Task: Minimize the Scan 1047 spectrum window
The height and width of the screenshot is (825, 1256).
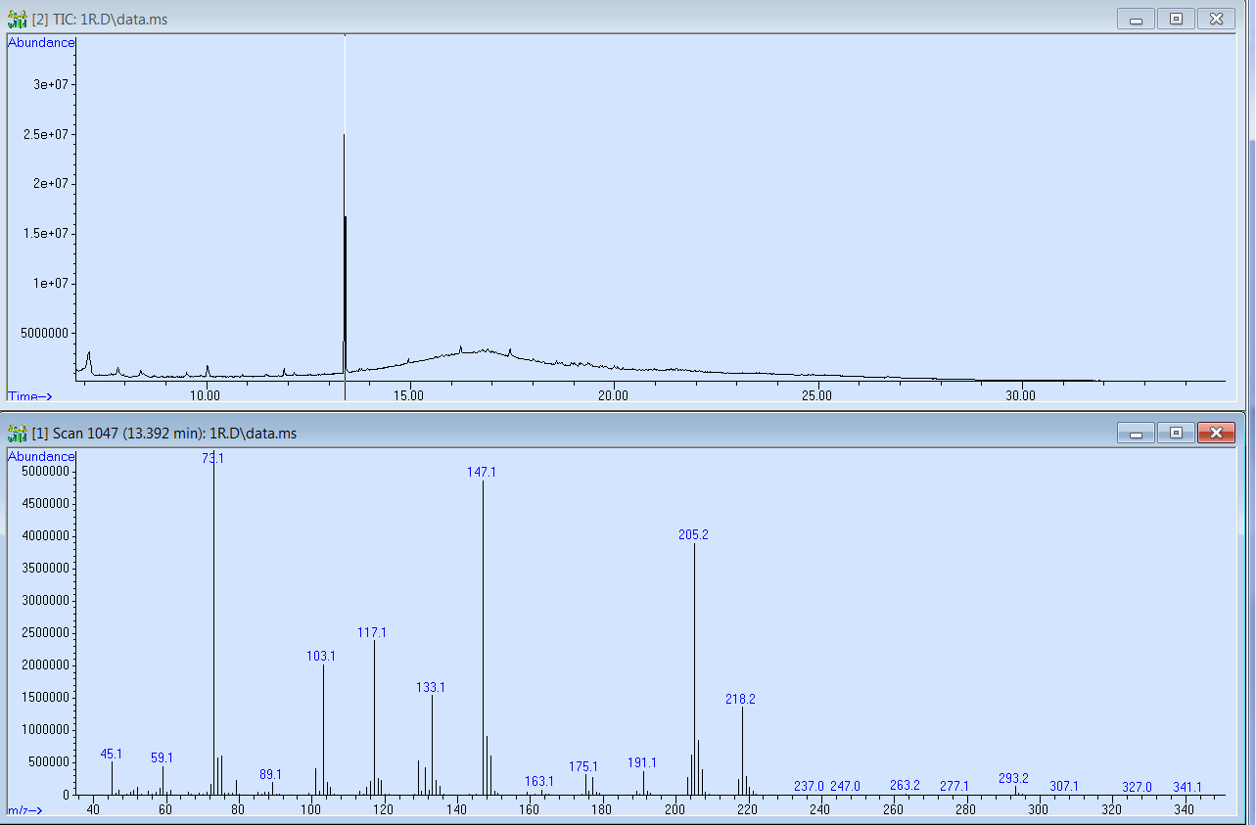Action: pos(1137,433)
